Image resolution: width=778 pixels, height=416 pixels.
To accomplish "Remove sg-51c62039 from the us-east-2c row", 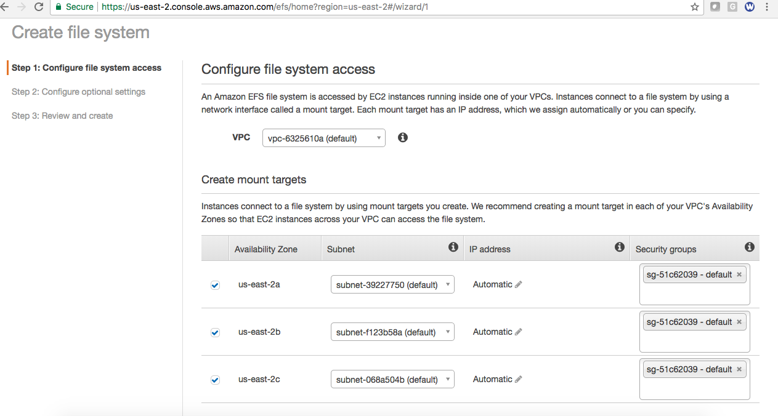I will (x=739, y=369).
